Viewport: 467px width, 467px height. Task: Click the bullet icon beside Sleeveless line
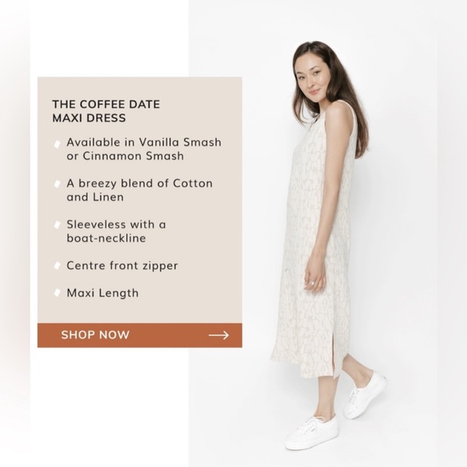[57, 225]
